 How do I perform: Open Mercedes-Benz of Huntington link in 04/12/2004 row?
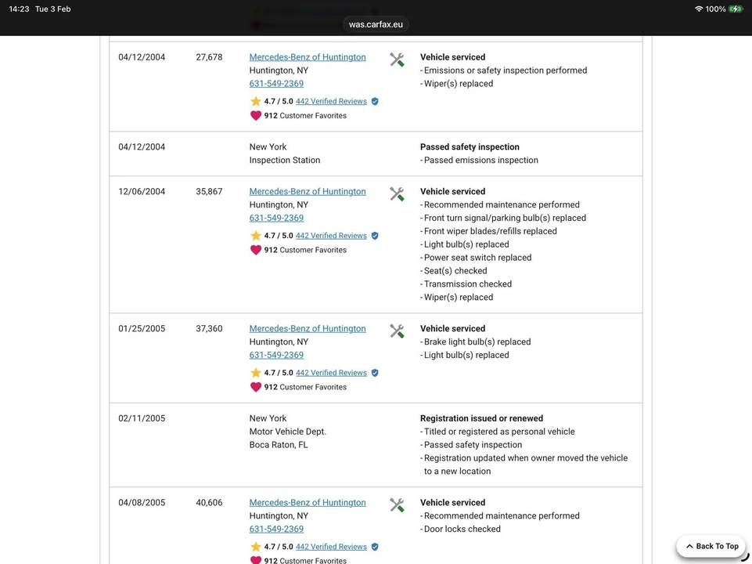[x=308, y=57]
